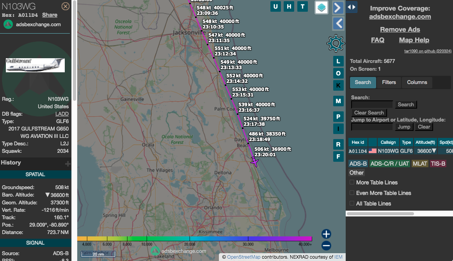The width and height of the screenshot is (453, 261).
Task: Toggle the U map button
Action: [x=275, y=6]
